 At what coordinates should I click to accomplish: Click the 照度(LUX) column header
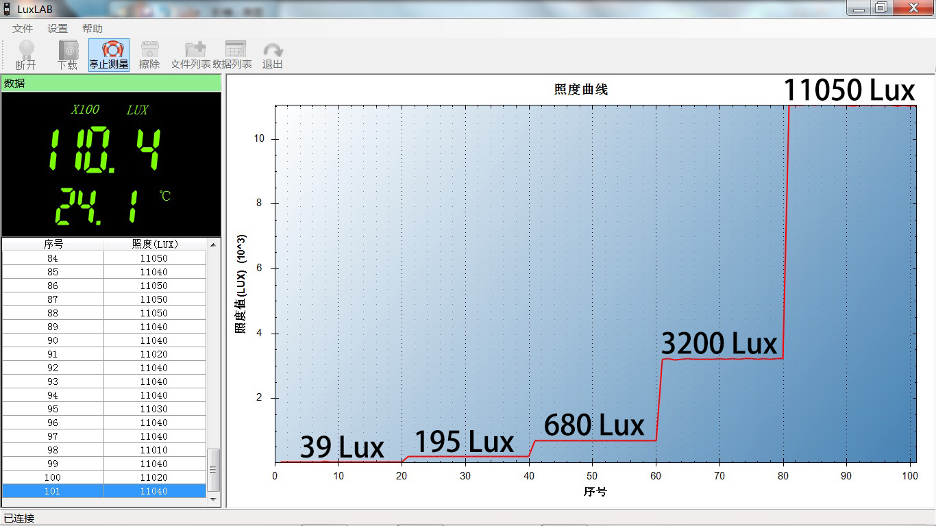pyautogui.click(x=155, y=245)
